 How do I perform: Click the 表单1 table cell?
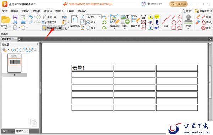(x=92, y=68)
